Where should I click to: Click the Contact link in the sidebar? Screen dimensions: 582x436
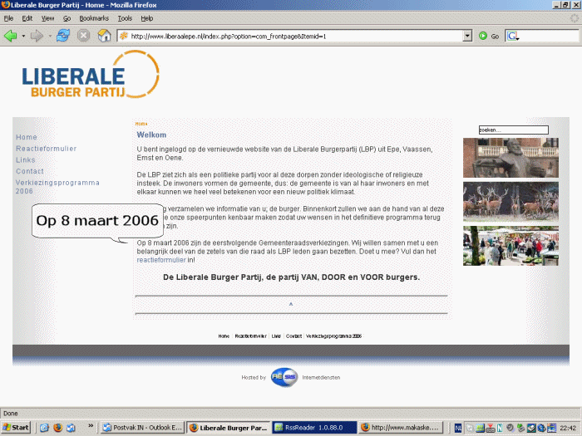click(x=30, y=171)
